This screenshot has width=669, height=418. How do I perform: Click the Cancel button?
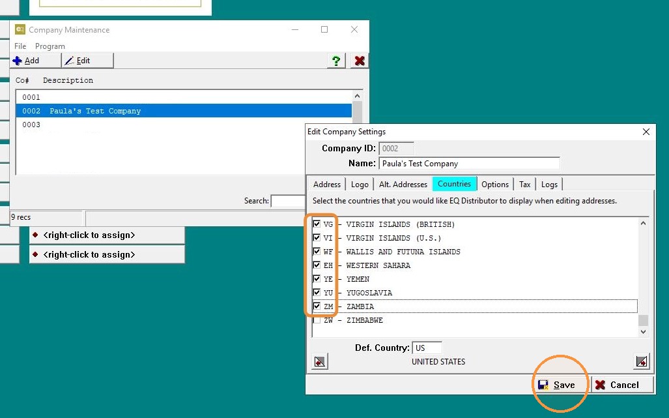623,385
